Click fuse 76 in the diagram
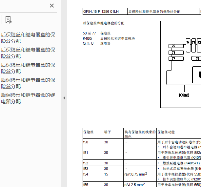The width and height of the screenshot is (201, 187). 176,52
